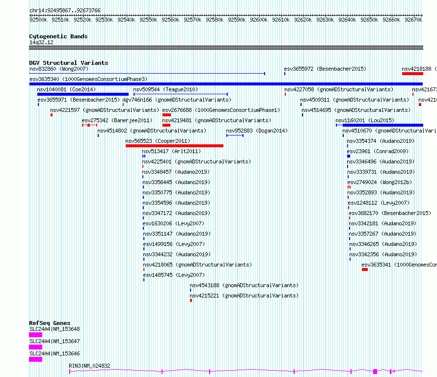Select nsv3356445 (Audano2019) label
The width and height of the screenshot is (437, 377).
(176, 182)
